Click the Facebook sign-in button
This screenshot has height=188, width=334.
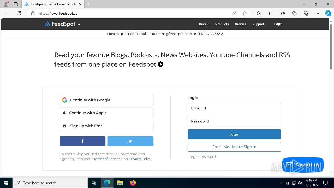tap(82, 141)
